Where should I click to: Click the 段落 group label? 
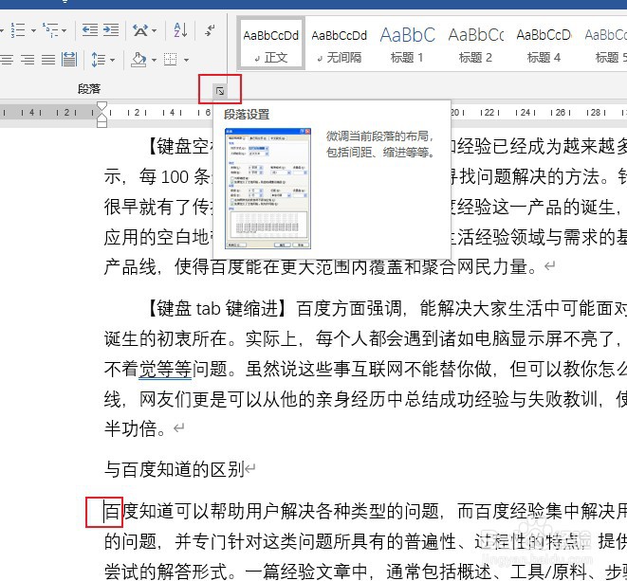click(89, 89)
